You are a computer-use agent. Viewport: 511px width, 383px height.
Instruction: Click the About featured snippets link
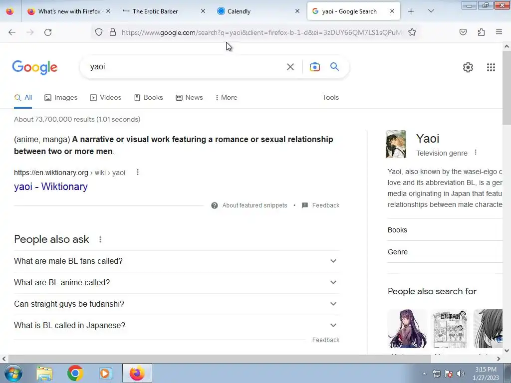255,205
